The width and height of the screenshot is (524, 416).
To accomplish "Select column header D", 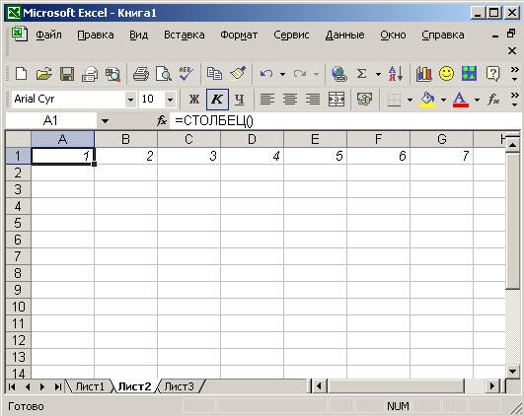I will [x=252, y=139].
